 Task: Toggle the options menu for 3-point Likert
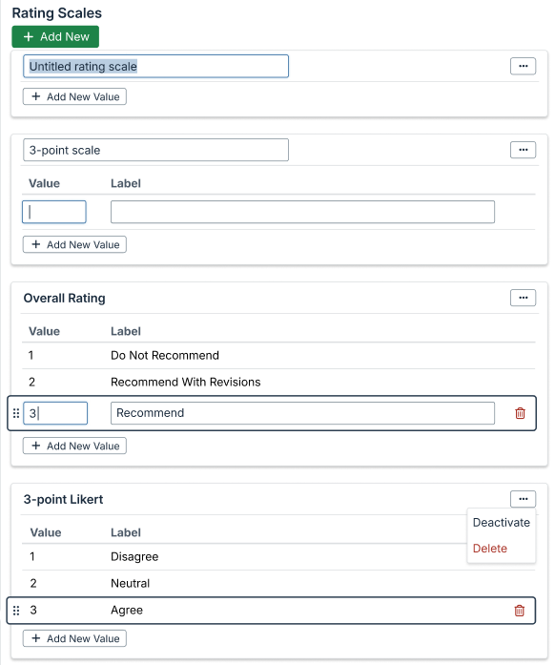pyautogui.click(x=523, y=499)
